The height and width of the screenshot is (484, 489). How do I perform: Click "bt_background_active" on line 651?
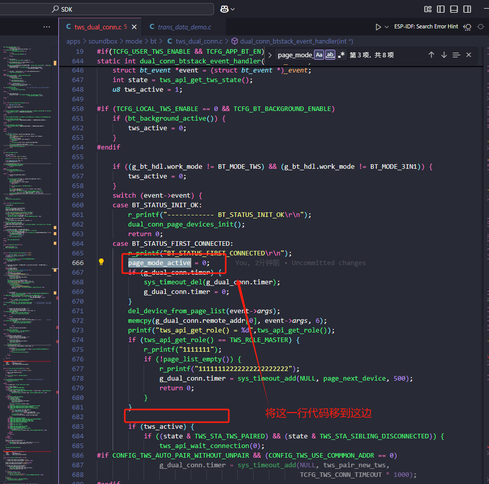(x=167, y=119)
